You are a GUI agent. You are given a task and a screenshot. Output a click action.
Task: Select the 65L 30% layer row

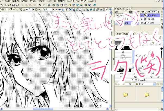click(150, 23)
